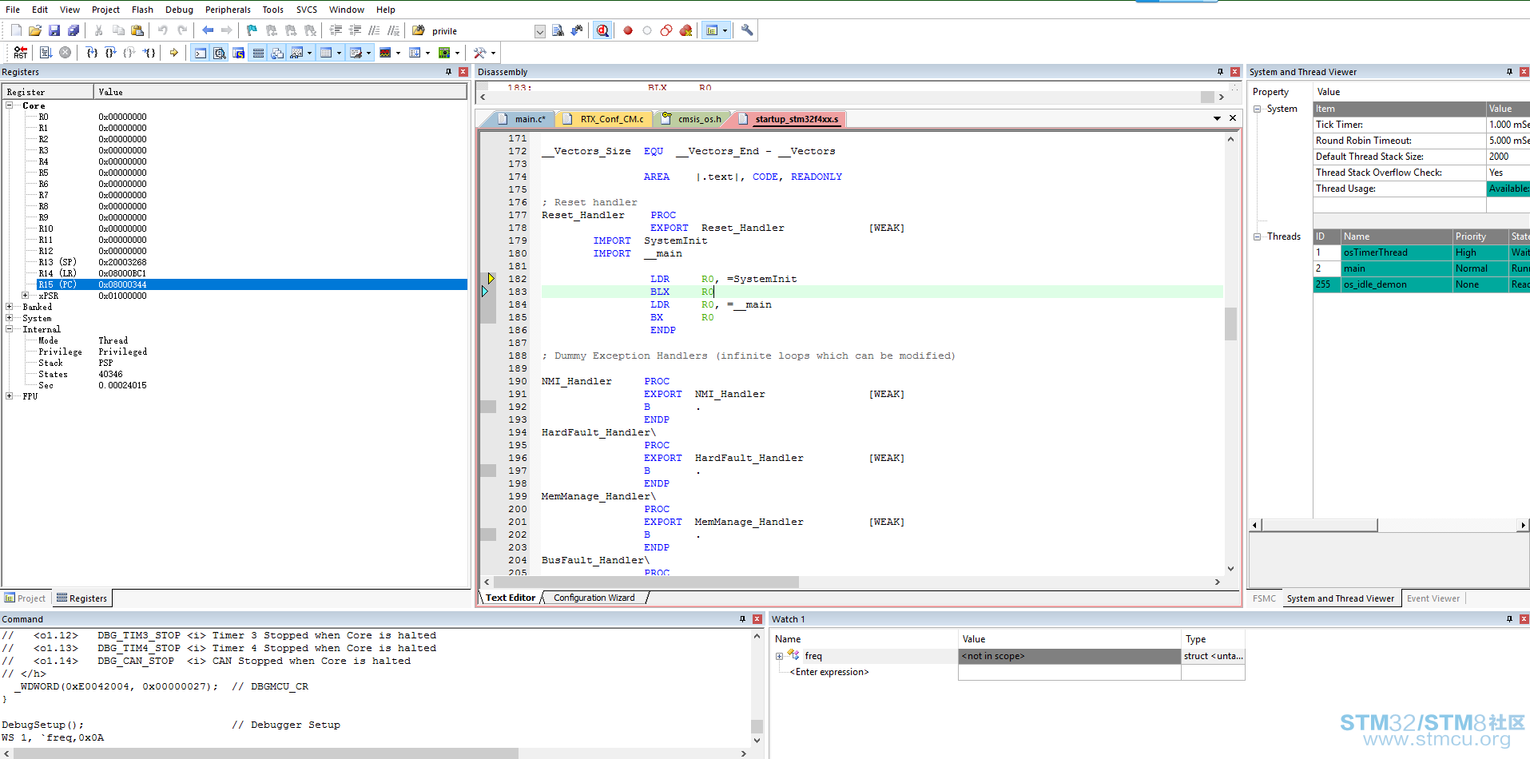1530x759 pixels.
Task: Click the editor vertical scrollbar thumb
Action: (1230, 324)
